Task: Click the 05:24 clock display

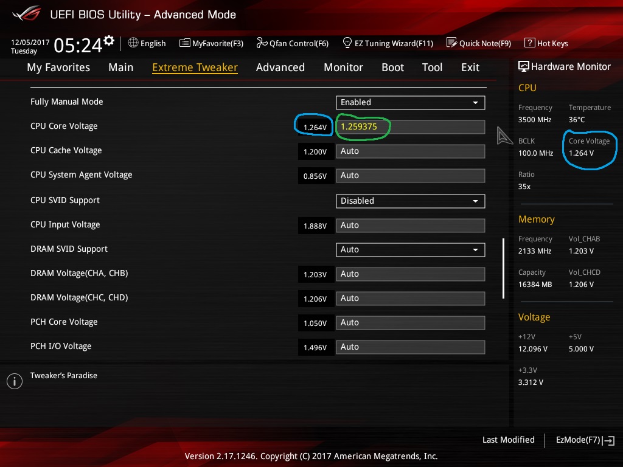Action: click(78, 45)
